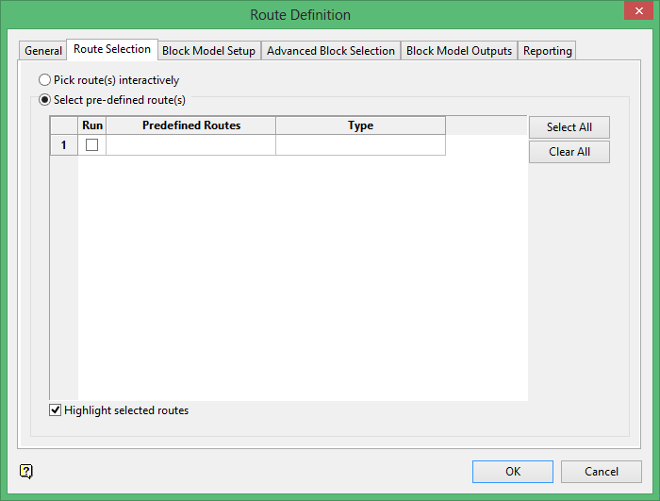The width and height of the screenshot is (660, 501).
Task: Go to Advanced Block Selection tab
Action: (x=330, y=51)
